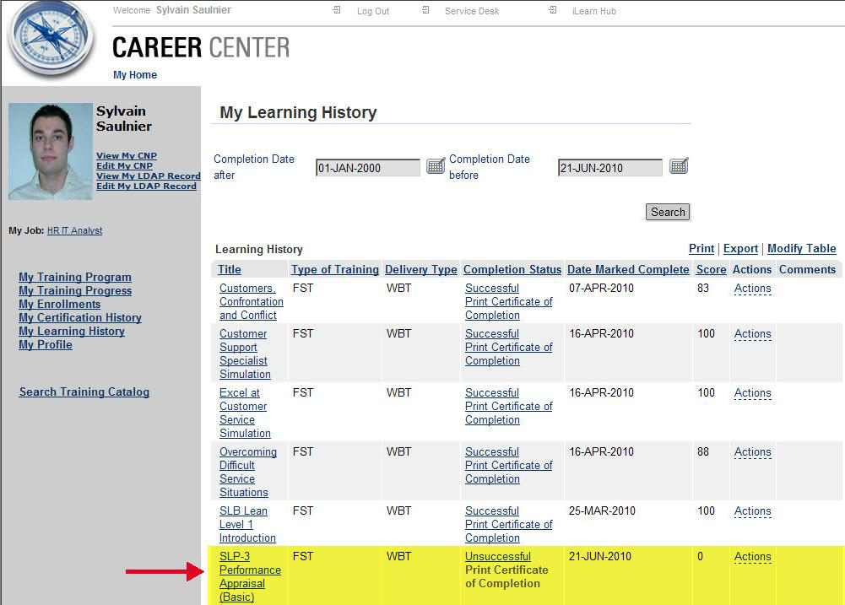This screenshot has width=845, height=605.
Task: Click the Log Out icon
Action: click(337, 11)
